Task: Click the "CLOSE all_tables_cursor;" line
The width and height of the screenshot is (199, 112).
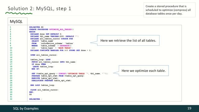Action: click(x=44, y=90)
